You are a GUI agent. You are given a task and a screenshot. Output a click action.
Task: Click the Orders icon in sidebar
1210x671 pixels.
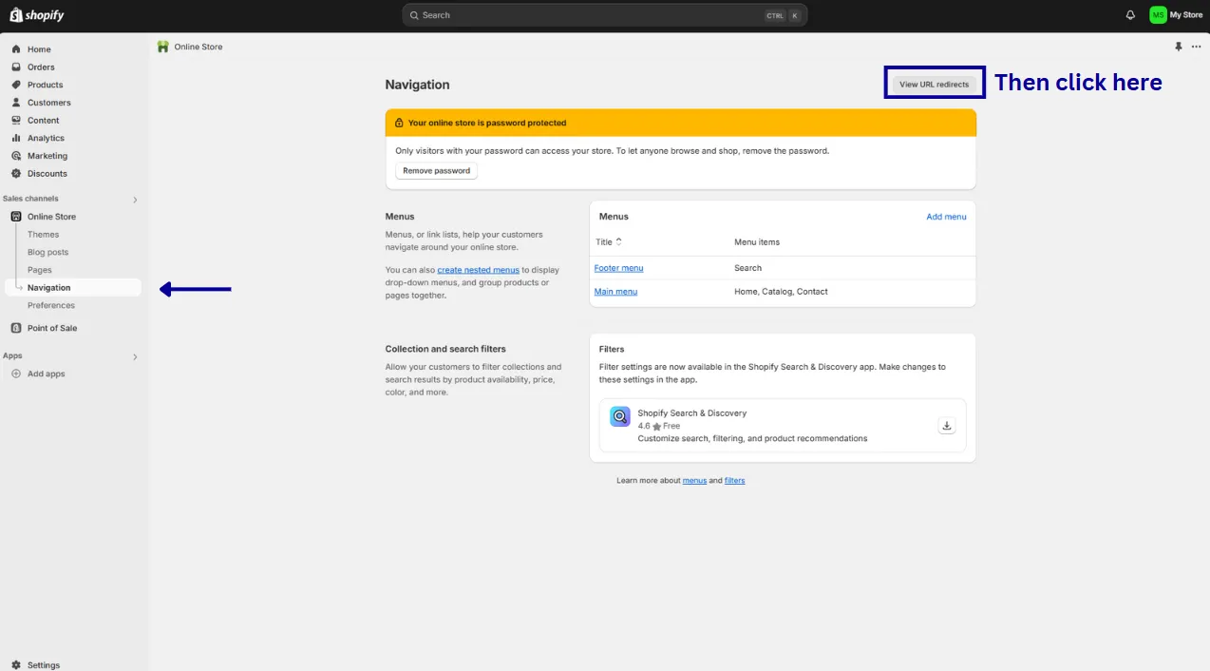(x=16, y=67)
